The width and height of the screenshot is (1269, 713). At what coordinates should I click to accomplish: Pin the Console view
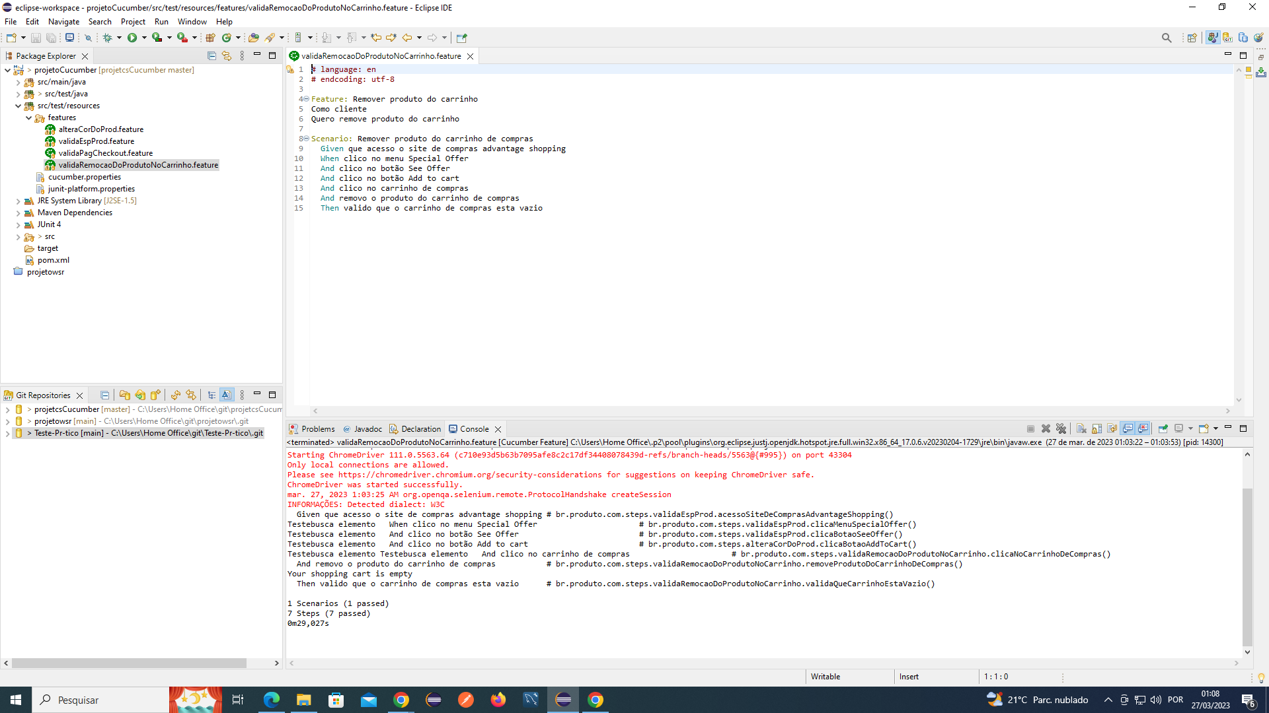point(1163,428)
